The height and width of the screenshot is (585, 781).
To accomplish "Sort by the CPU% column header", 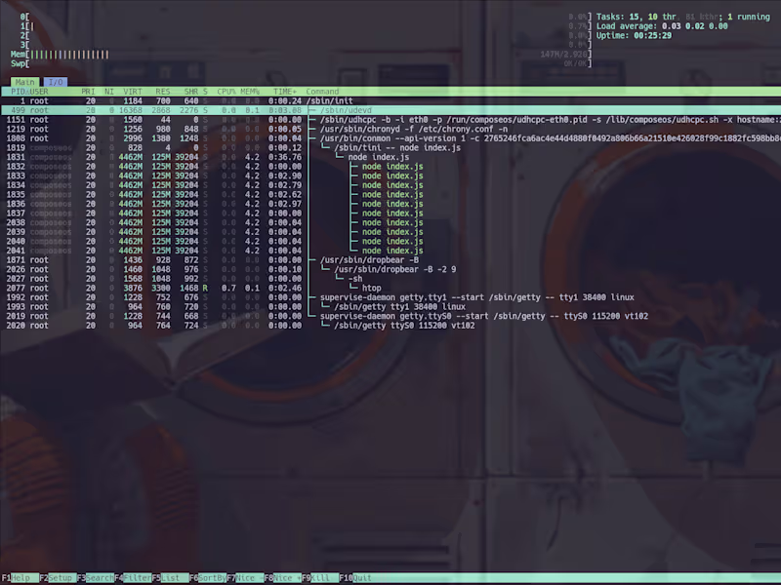I will coord(226,92).
